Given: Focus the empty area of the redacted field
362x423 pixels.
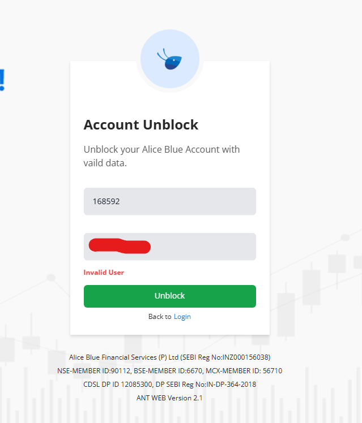Looking at the screenshot, I should click(x=203, y=247).
